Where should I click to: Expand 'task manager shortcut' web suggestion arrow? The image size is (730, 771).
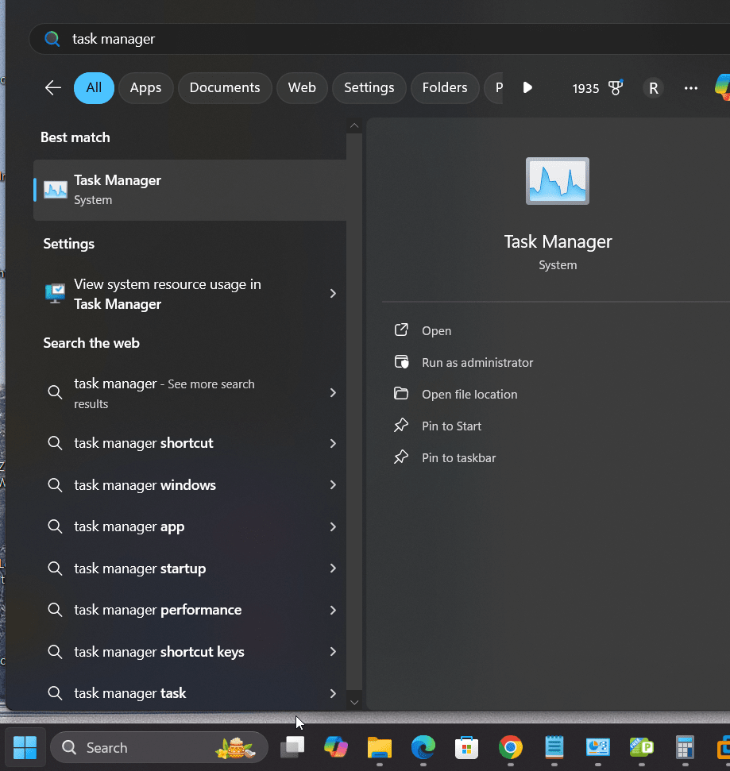[333, 443]
